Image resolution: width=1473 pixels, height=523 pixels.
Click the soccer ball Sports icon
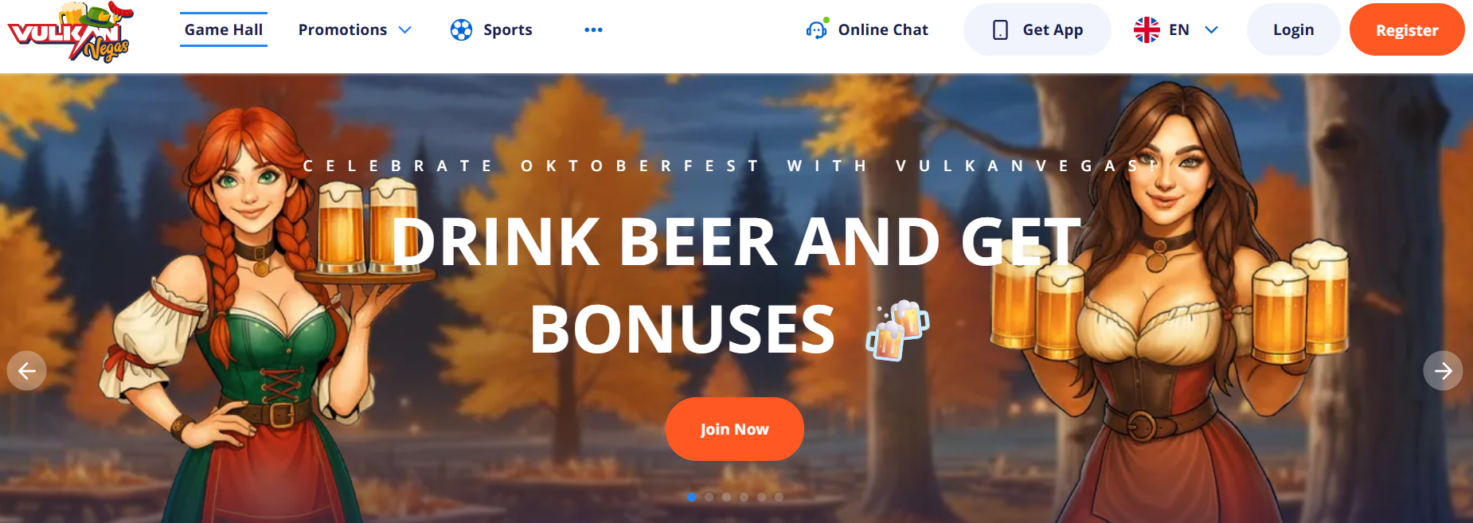[461, 29]
